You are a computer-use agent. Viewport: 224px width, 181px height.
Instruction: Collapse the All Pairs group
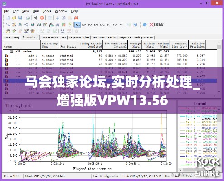11,52
